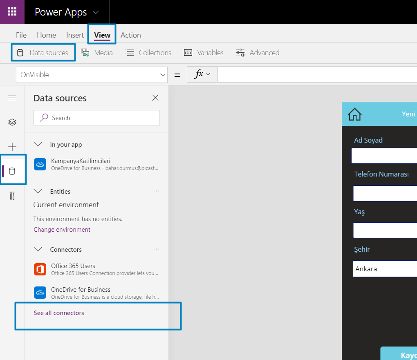Collapse the In your app section
This screenshot has width=417, height=360.
pyautogui.click(x=38, y=144)
